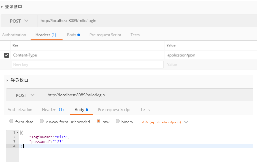
Task: Click the lower request URL field
Action: (148, 95)
